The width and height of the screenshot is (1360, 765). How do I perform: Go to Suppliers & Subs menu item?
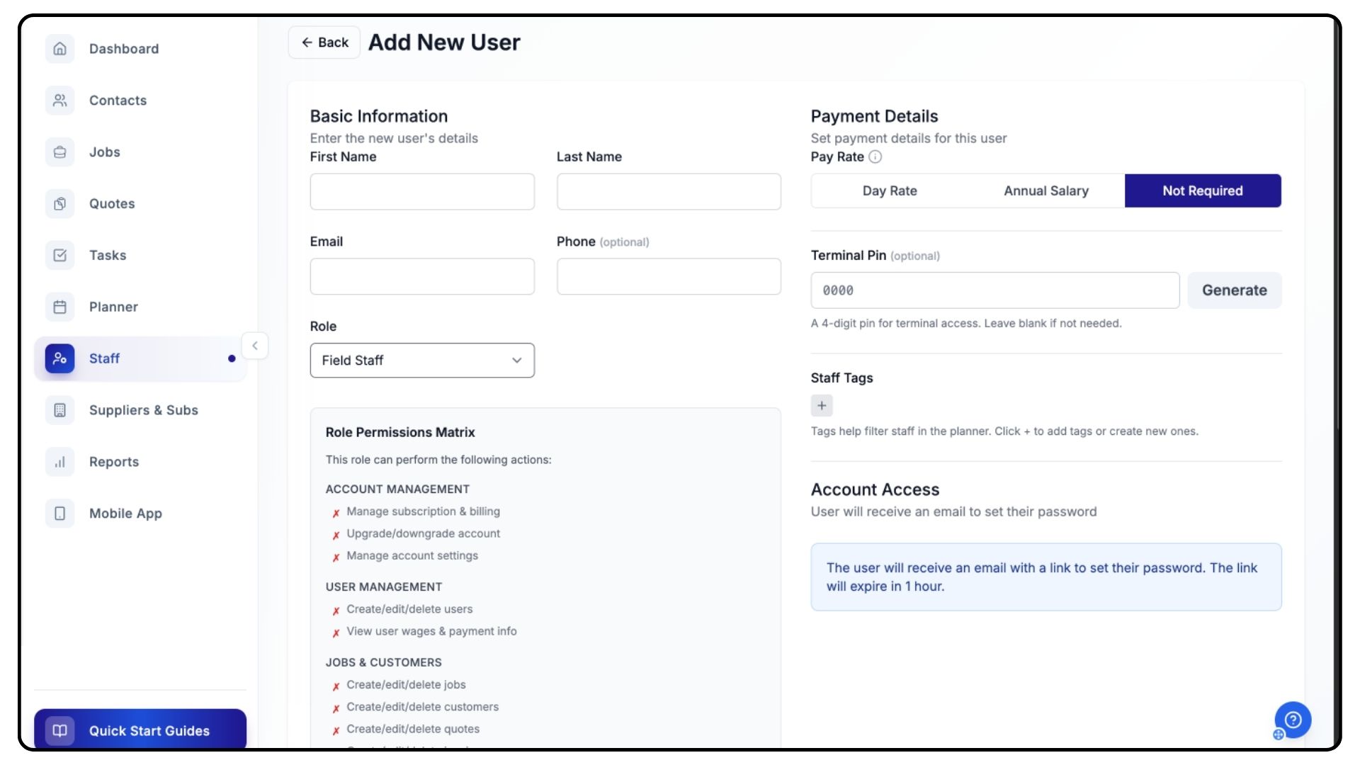click(143, 410)
